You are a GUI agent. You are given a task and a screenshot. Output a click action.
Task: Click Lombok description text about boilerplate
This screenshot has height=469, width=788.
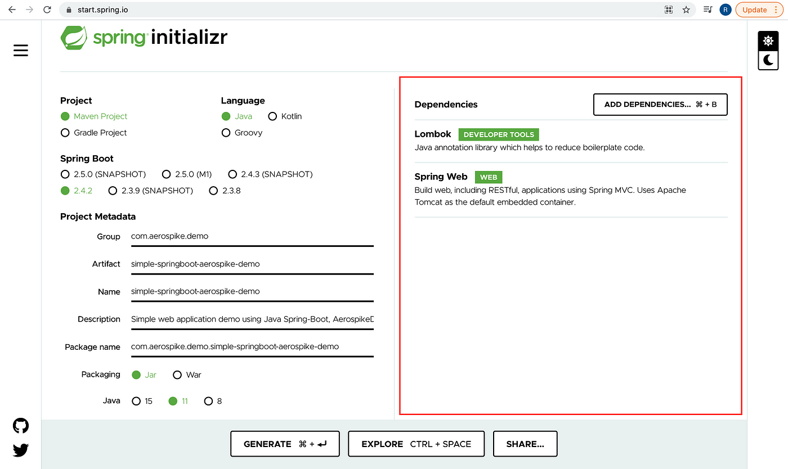530,148
